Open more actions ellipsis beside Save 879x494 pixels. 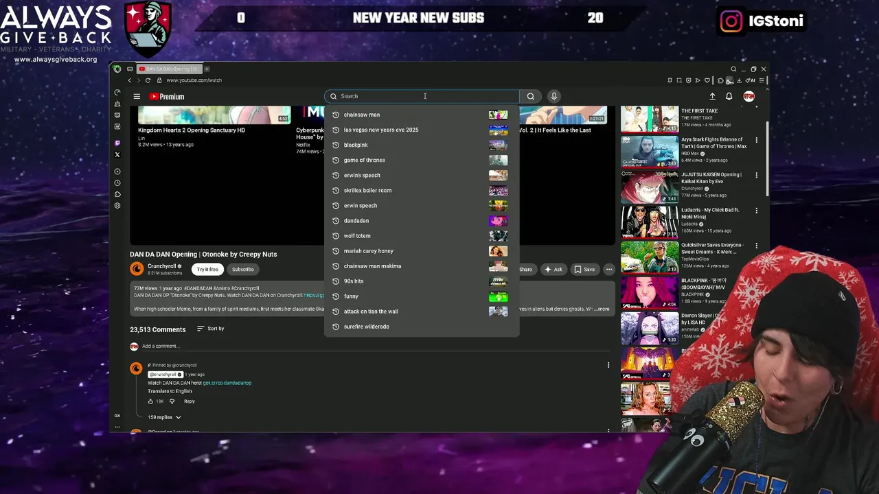(x=608, y=270)
